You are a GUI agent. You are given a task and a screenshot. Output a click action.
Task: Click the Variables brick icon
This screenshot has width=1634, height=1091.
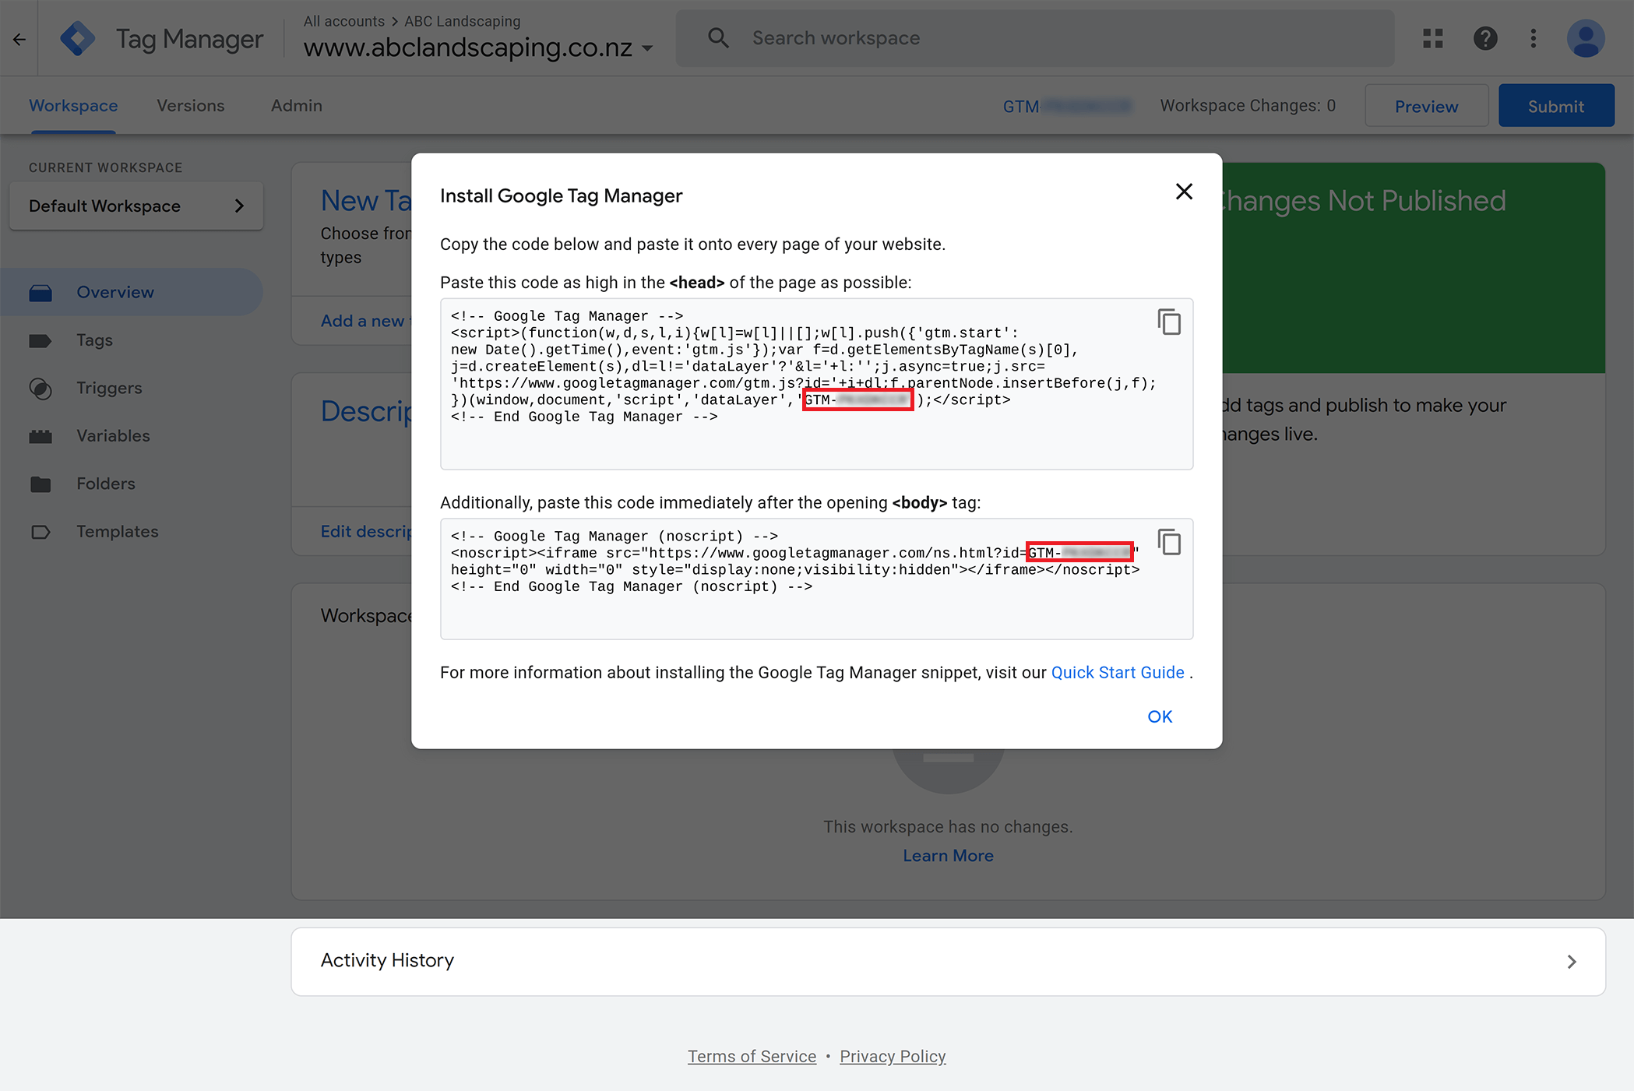coord(40,437)
